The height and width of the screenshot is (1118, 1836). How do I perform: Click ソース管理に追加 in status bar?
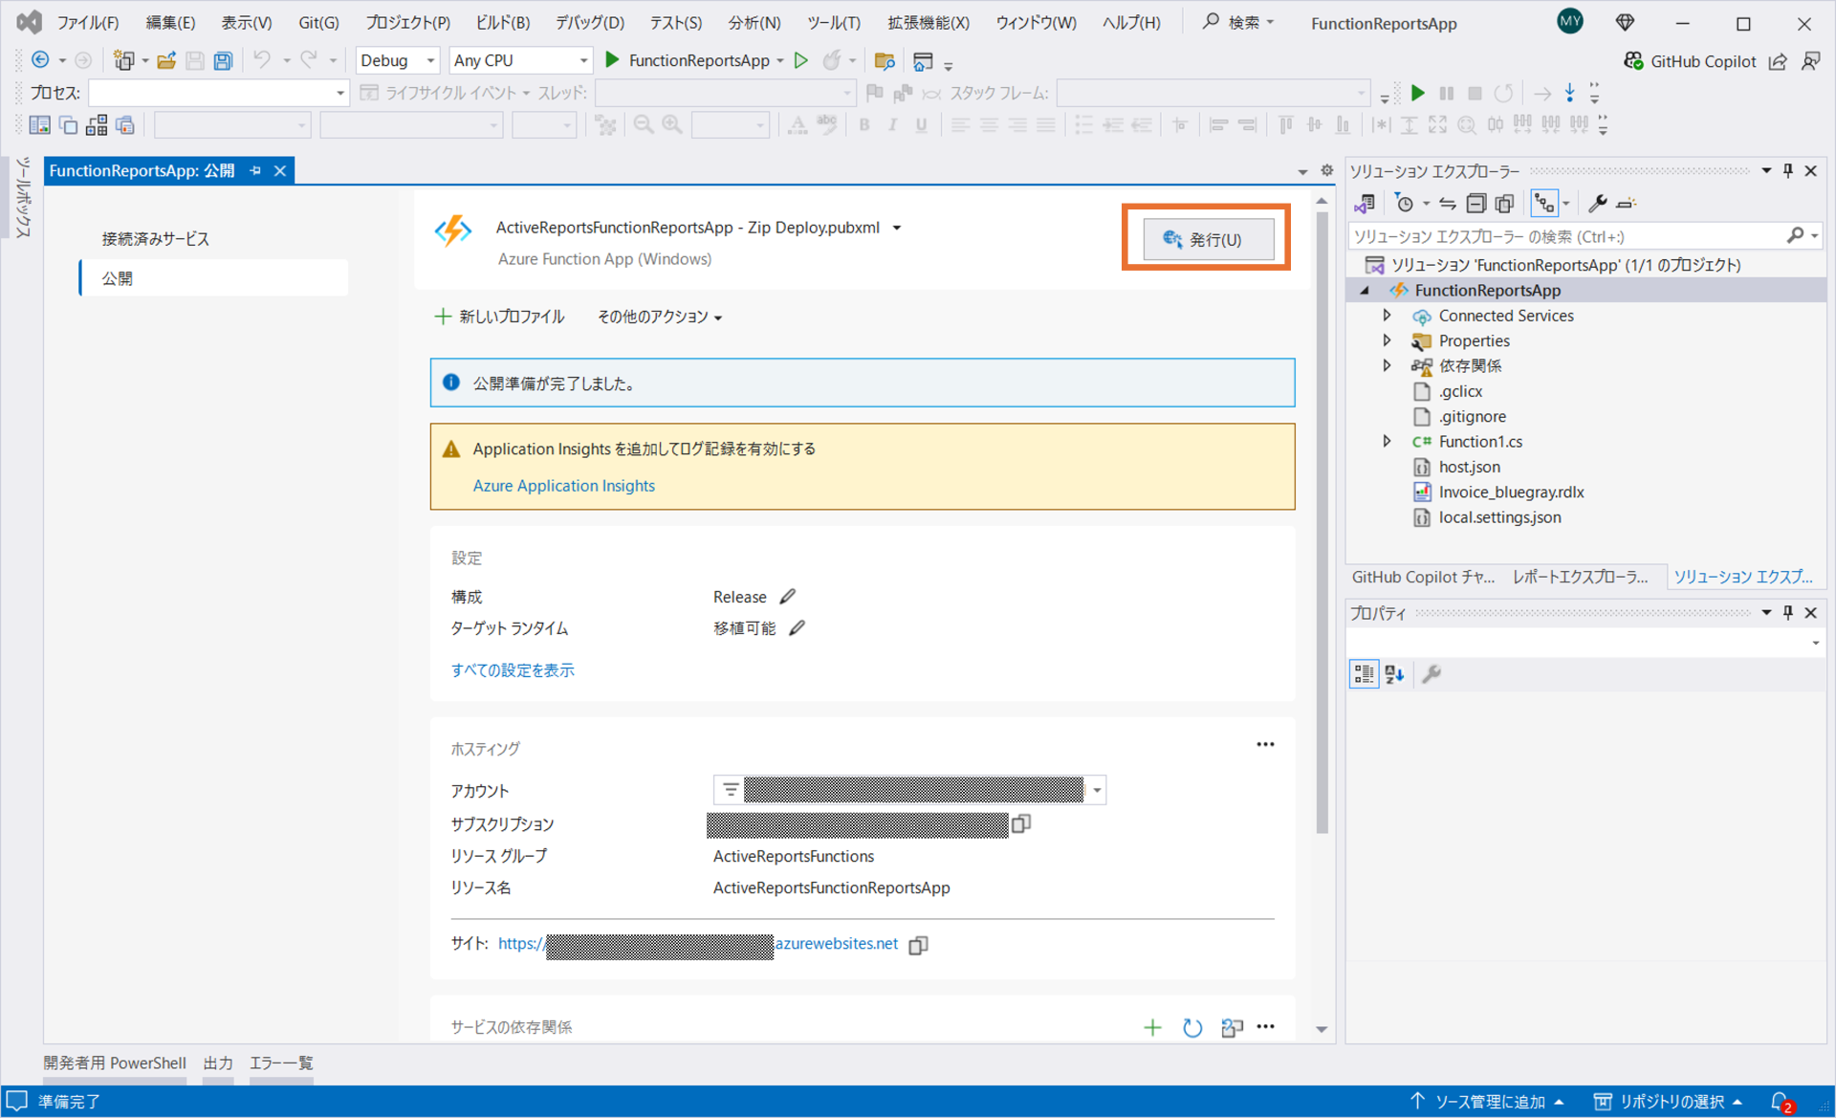[x=1487, y=1102]
